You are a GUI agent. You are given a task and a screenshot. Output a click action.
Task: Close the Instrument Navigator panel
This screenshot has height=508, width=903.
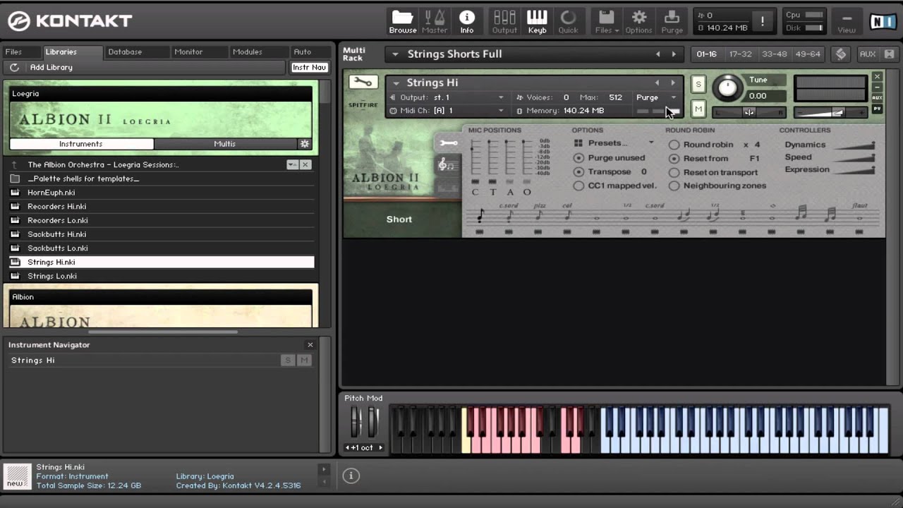(x=310, y=345)
